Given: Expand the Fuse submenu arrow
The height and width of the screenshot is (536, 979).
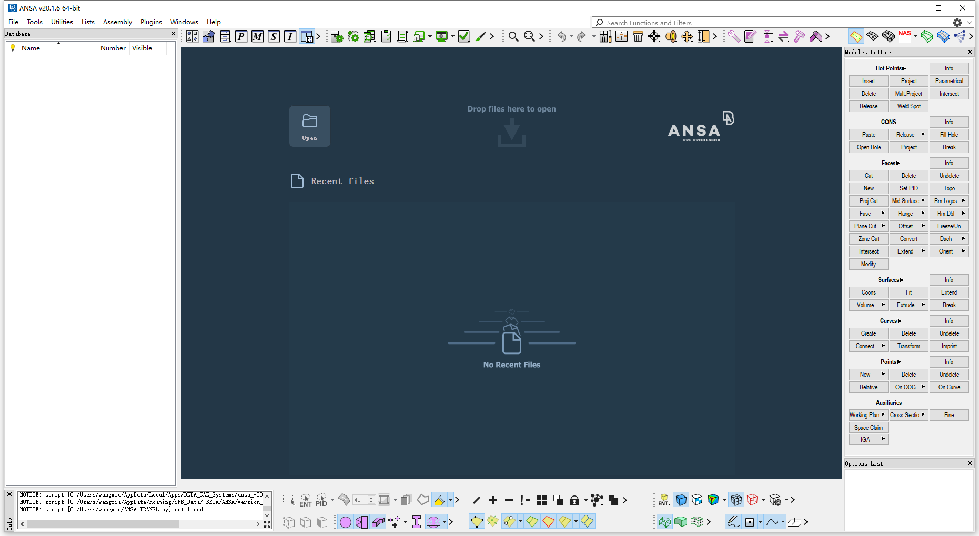Looking at the screenshot, I should (x=883, y=213).
